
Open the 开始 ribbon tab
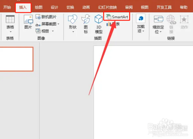tap(7, 7)
